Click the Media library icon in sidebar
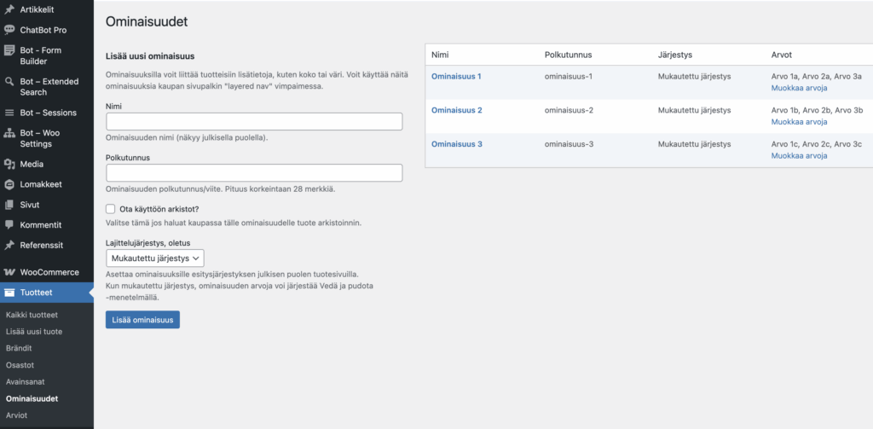This screenshot has width=873, height=429. point(9,164)
